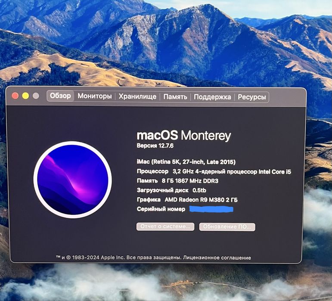This screenshot has height=301, width=332.
Task: Go to the Поддержка tab
Action: (x=212, y=97)
